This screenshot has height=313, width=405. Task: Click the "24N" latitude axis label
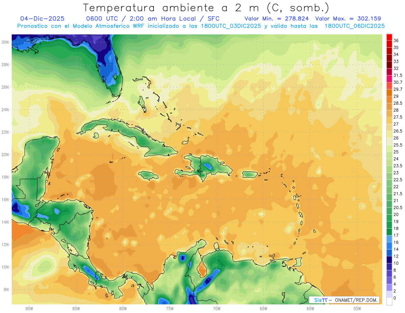[5, 110]
